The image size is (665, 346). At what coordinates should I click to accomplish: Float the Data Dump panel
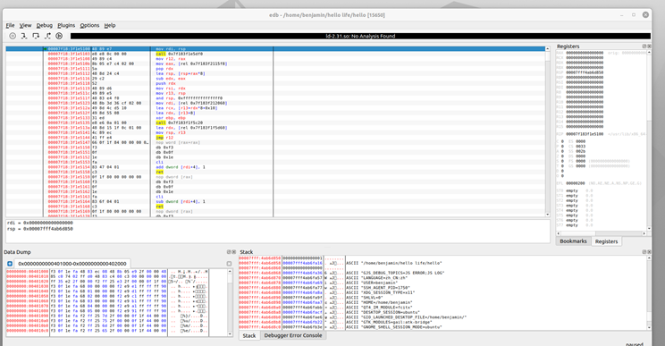click(229, 252)
